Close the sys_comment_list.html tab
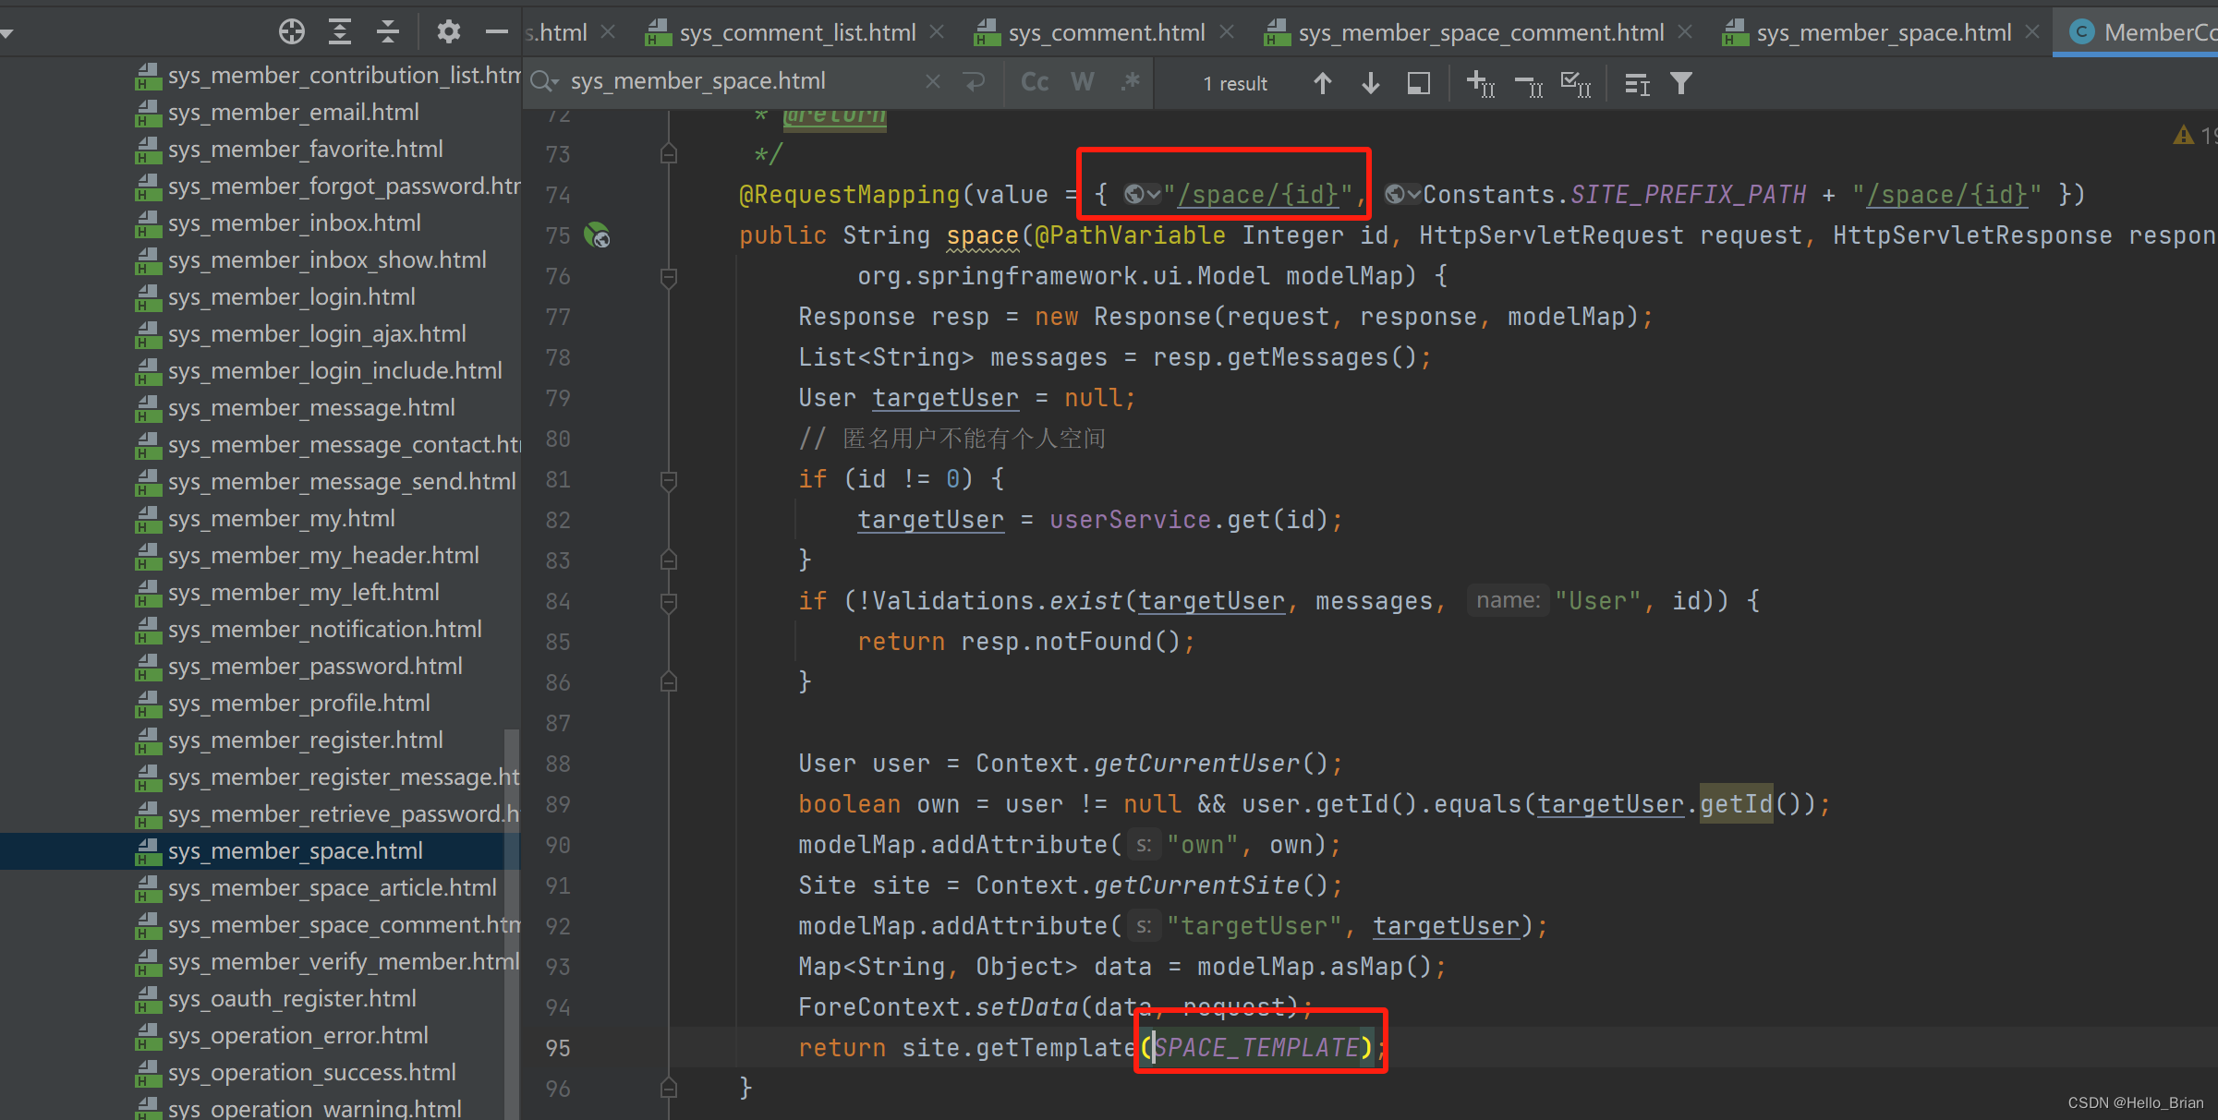Screen dimensions: 2218x1120 [x=936, y=31]
